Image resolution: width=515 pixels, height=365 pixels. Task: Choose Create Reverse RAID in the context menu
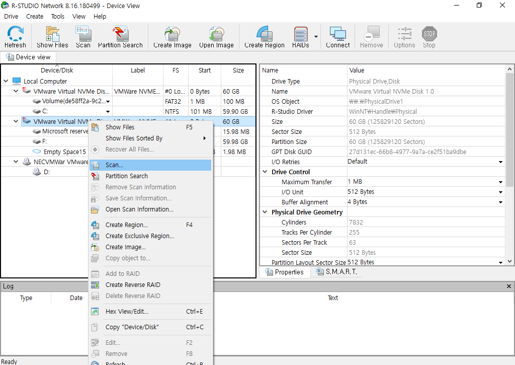150,285
